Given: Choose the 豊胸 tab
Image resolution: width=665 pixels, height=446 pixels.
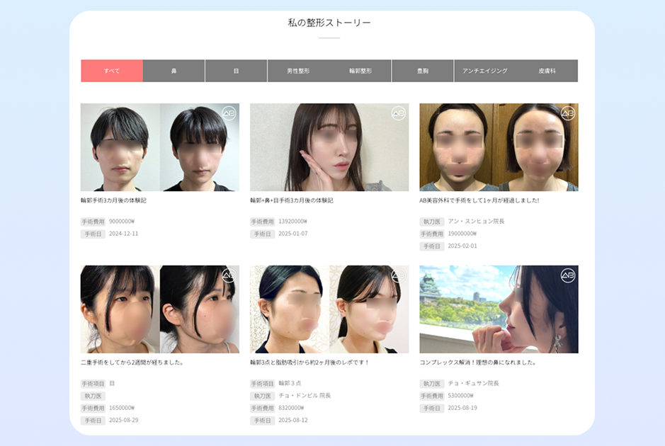Looking at the screenshot, I should pyautogui.click(x=423, y=71).
